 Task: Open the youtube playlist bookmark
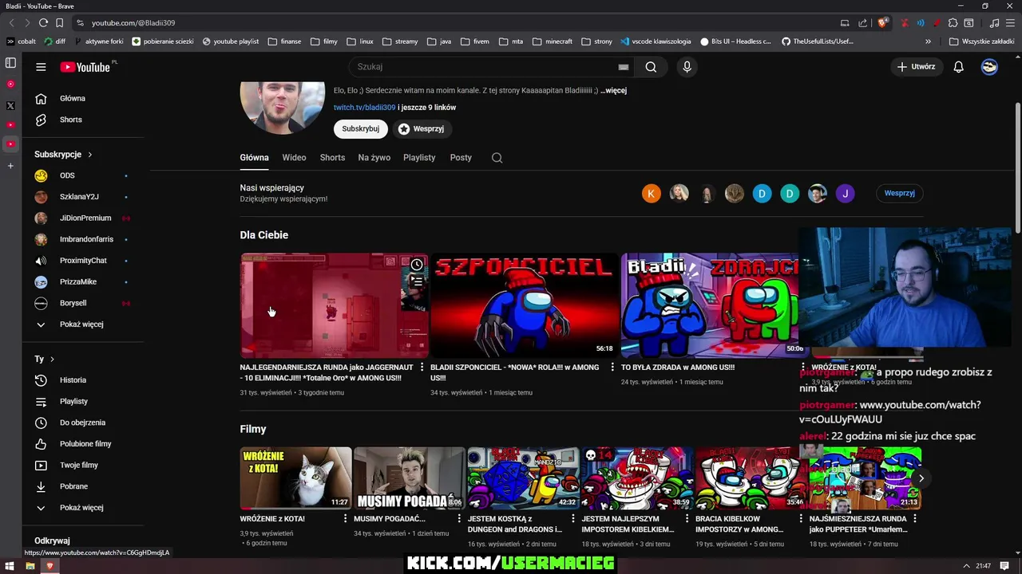(231, 41)
